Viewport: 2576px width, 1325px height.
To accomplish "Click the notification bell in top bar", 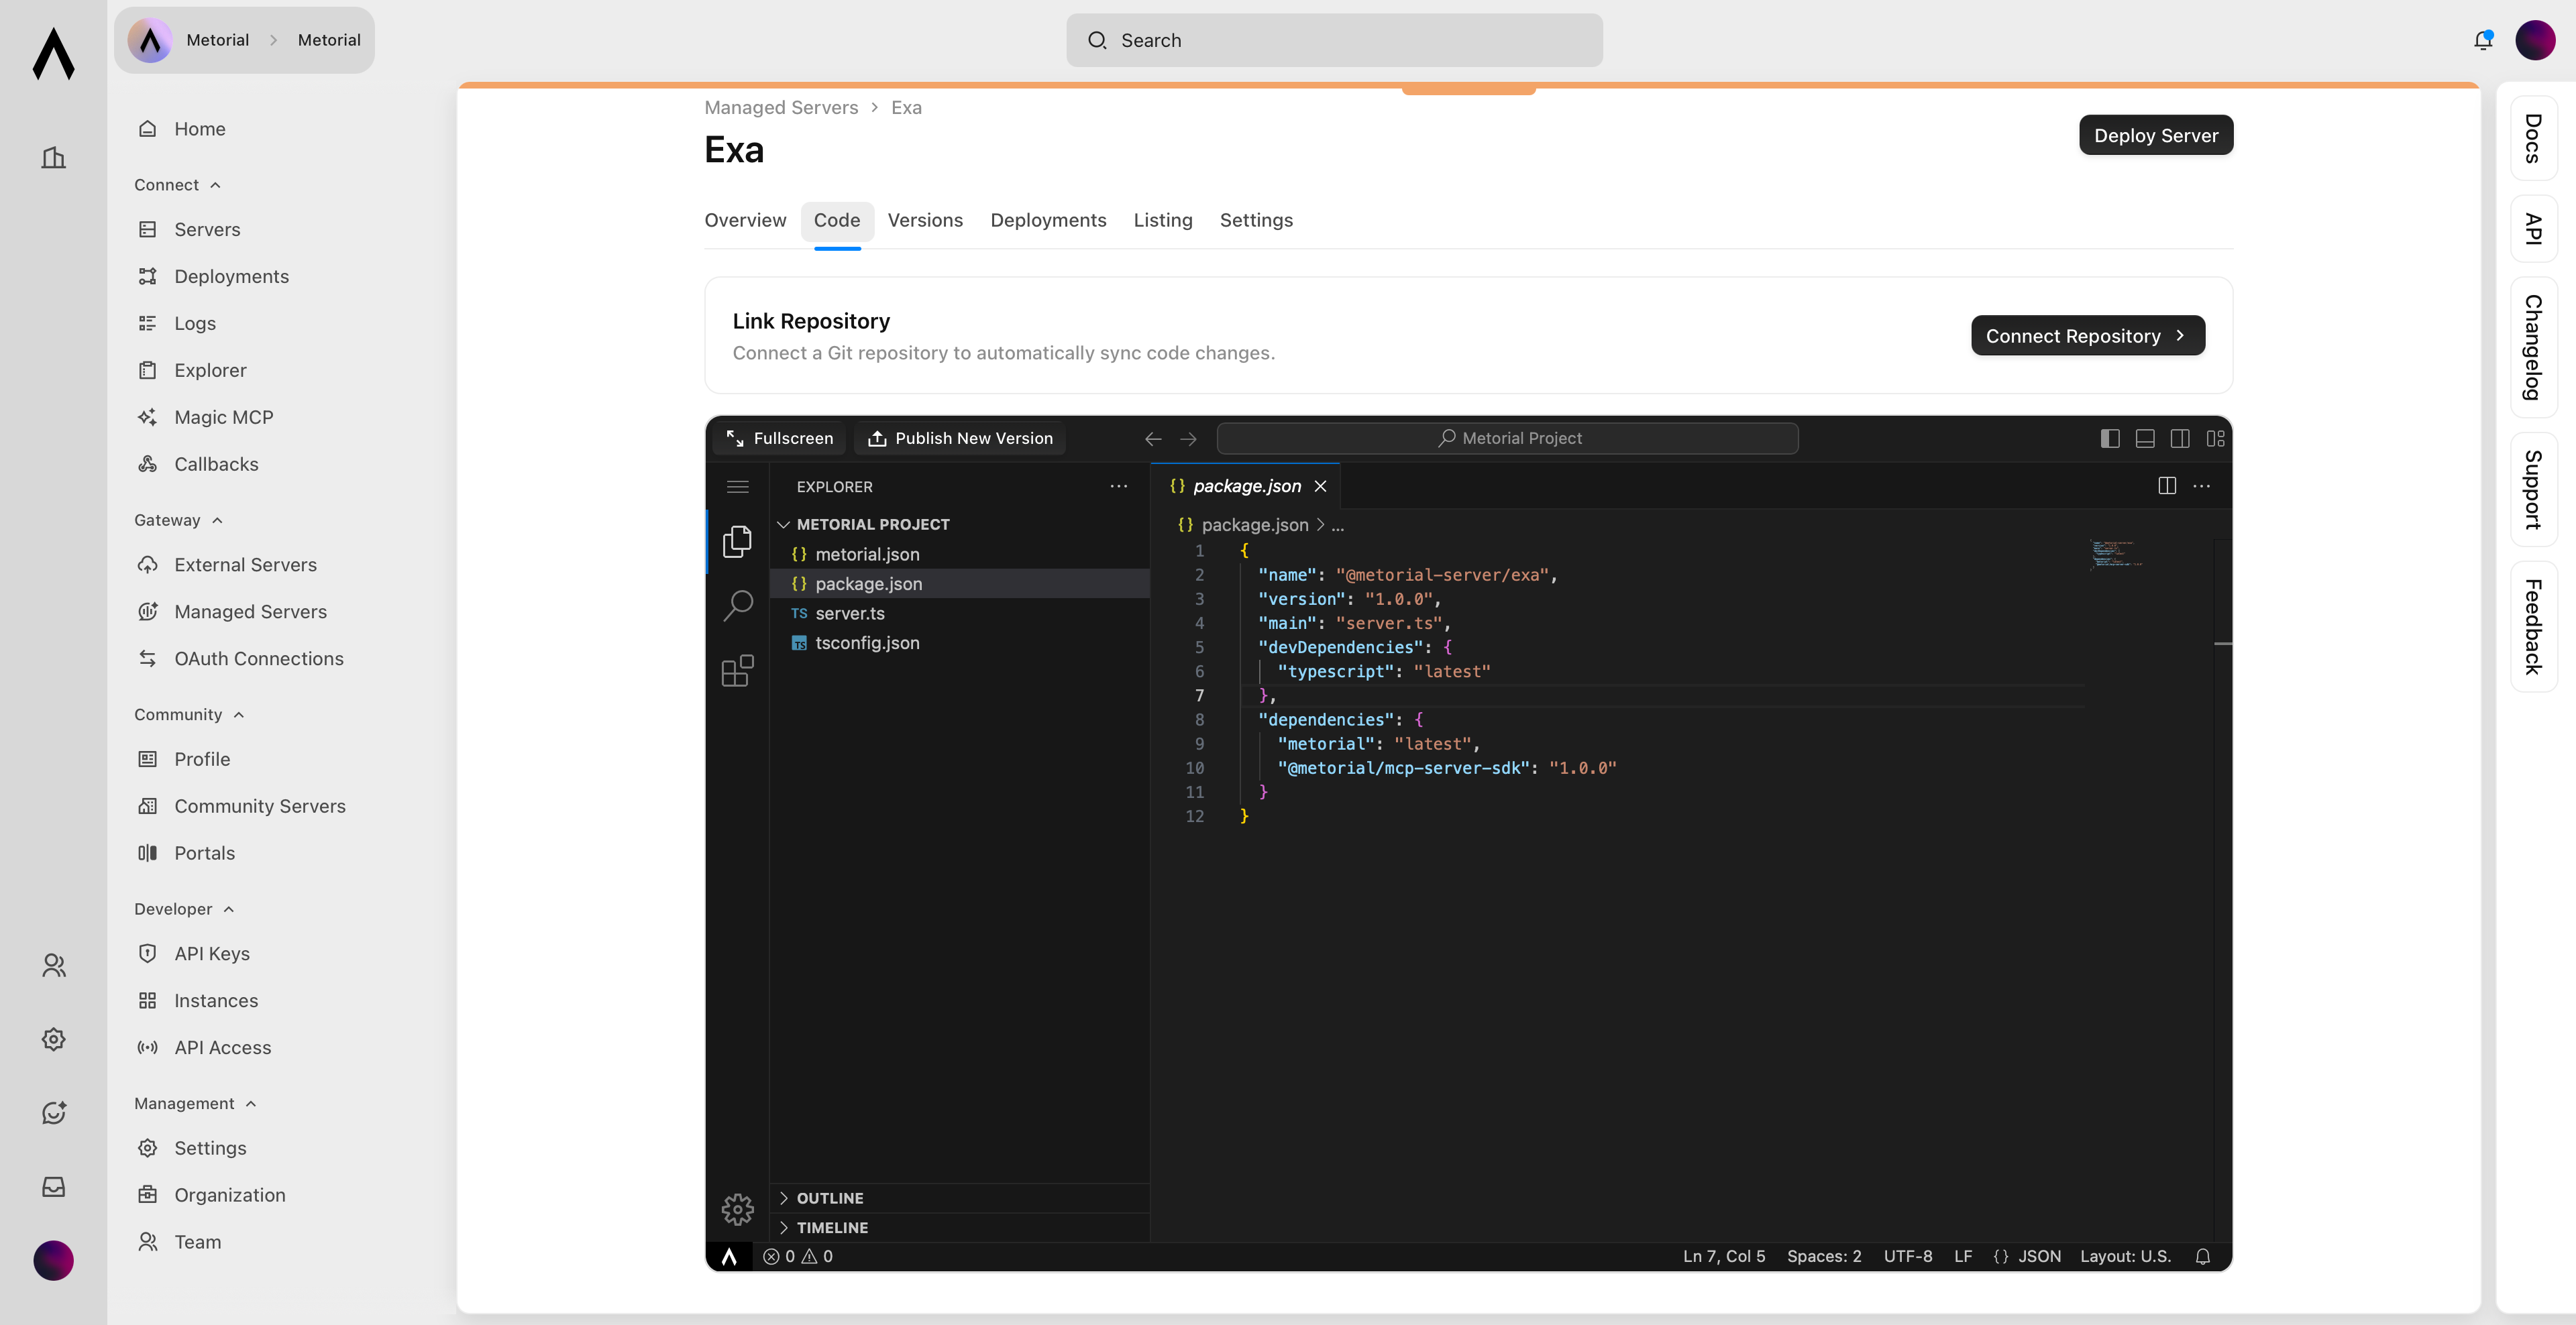I will pos(2483,40).
